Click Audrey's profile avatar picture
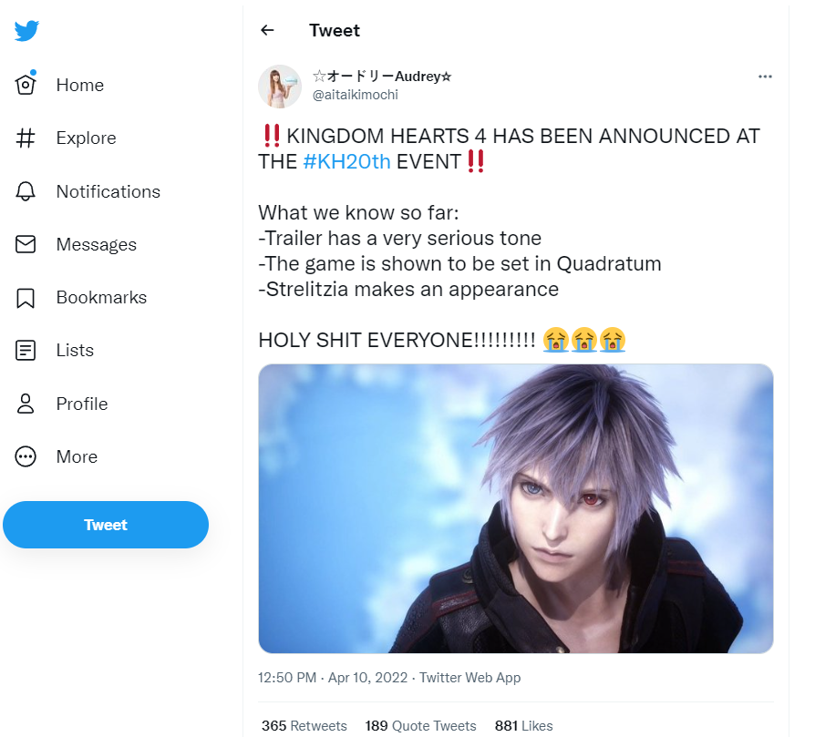This screenshot has width=815, height=737. [x=280, y=87]
